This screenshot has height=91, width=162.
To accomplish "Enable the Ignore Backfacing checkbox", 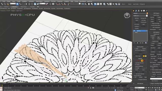I will pyautogui.click(x=134, y=66).
